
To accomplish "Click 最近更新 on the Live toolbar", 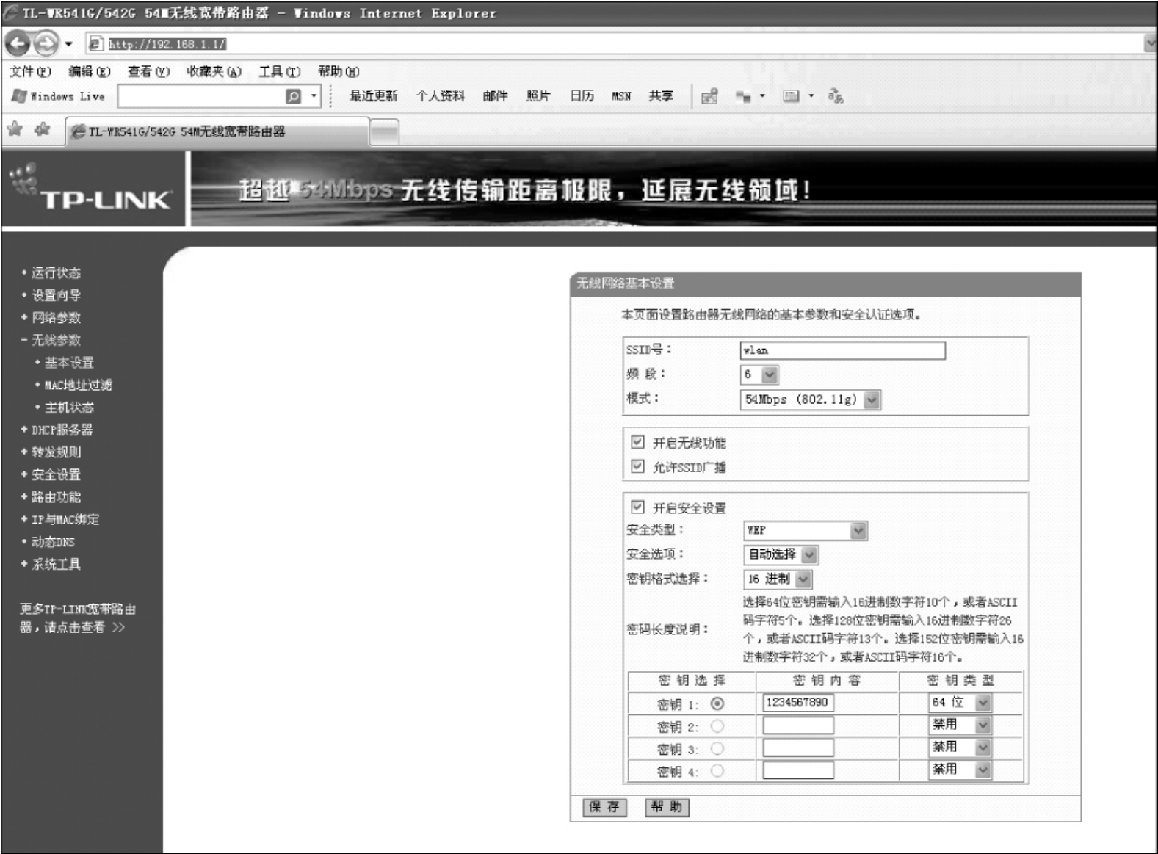I will pyautogui.click(x=373, y=96).
